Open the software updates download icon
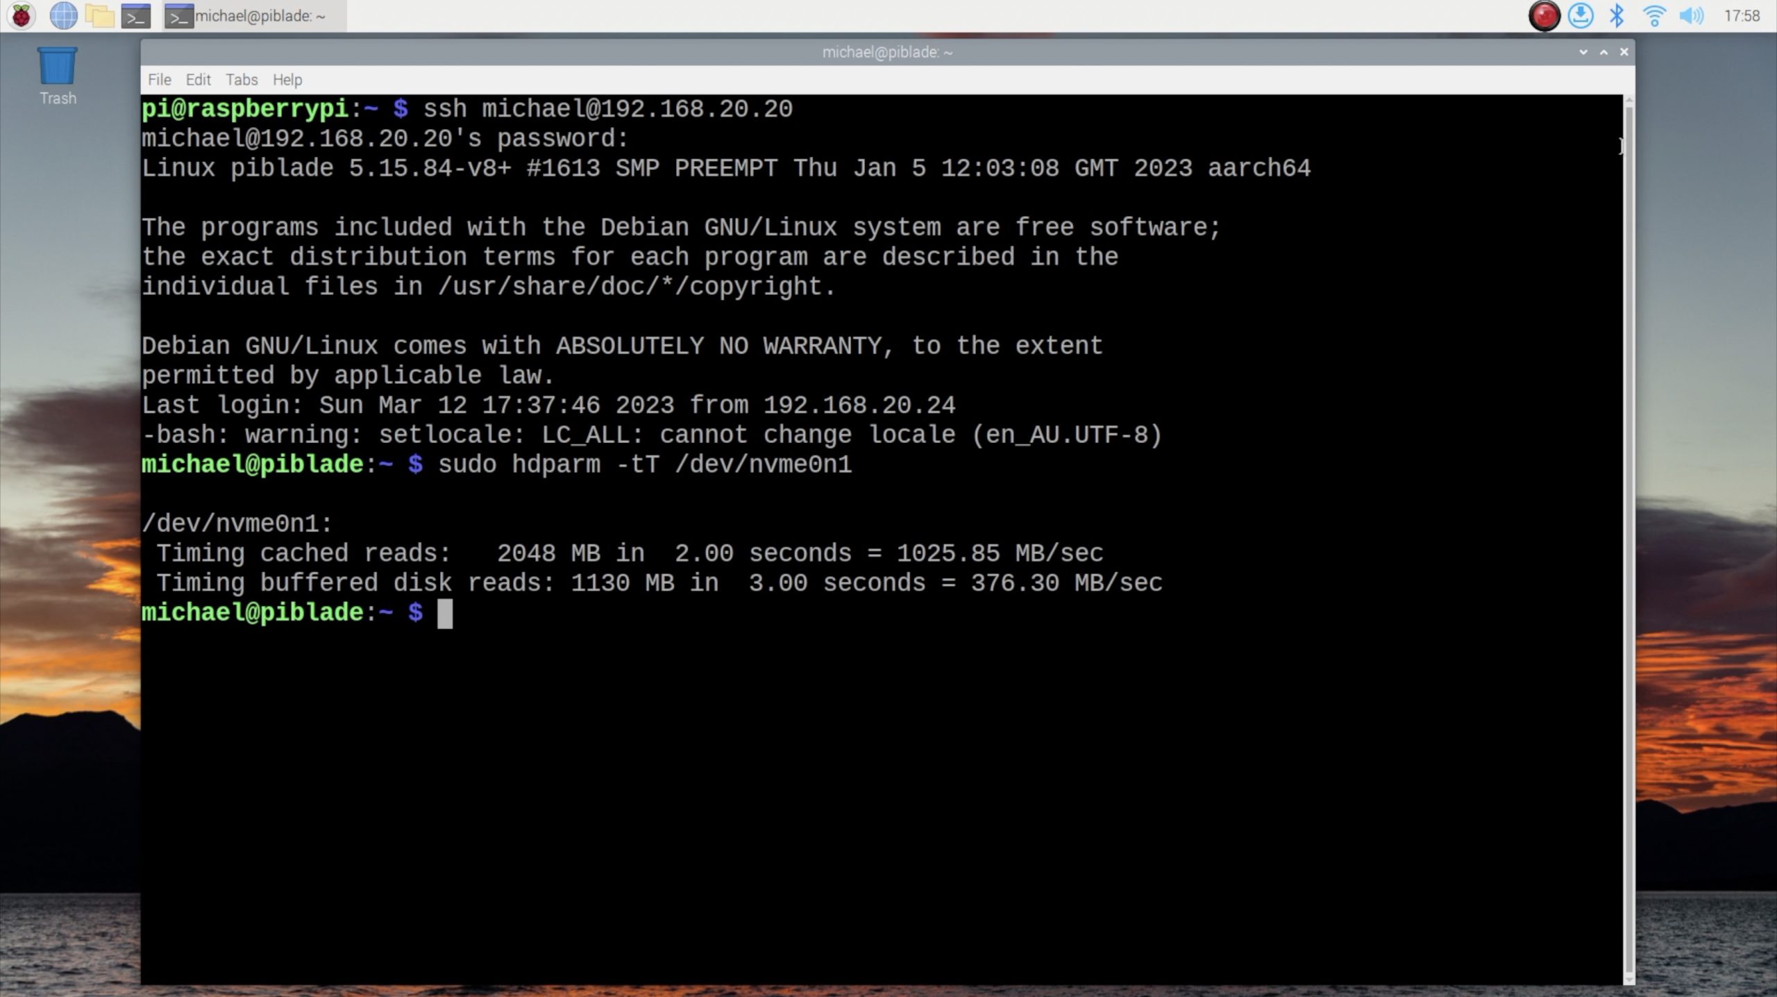The width and height of the screenshot is (1777, 997). click(1581, 15)
